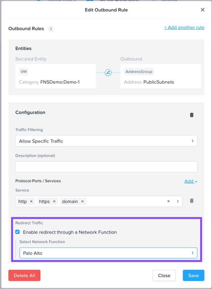Select the Outbound AddressGroup card
The image size is (212, 289).
(x=160, y=76)
